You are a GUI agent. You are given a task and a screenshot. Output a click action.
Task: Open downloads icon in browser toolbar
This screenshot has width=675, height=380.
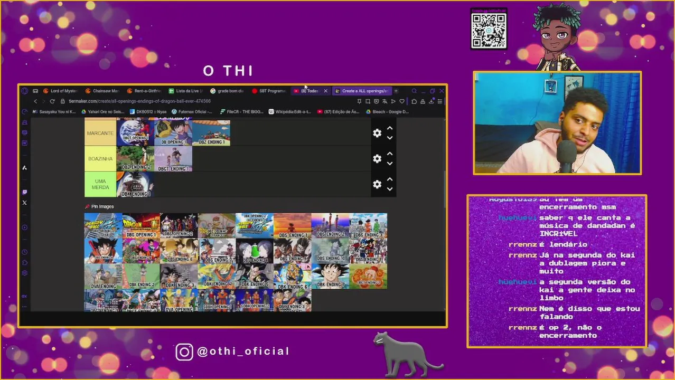pos(431,101)
